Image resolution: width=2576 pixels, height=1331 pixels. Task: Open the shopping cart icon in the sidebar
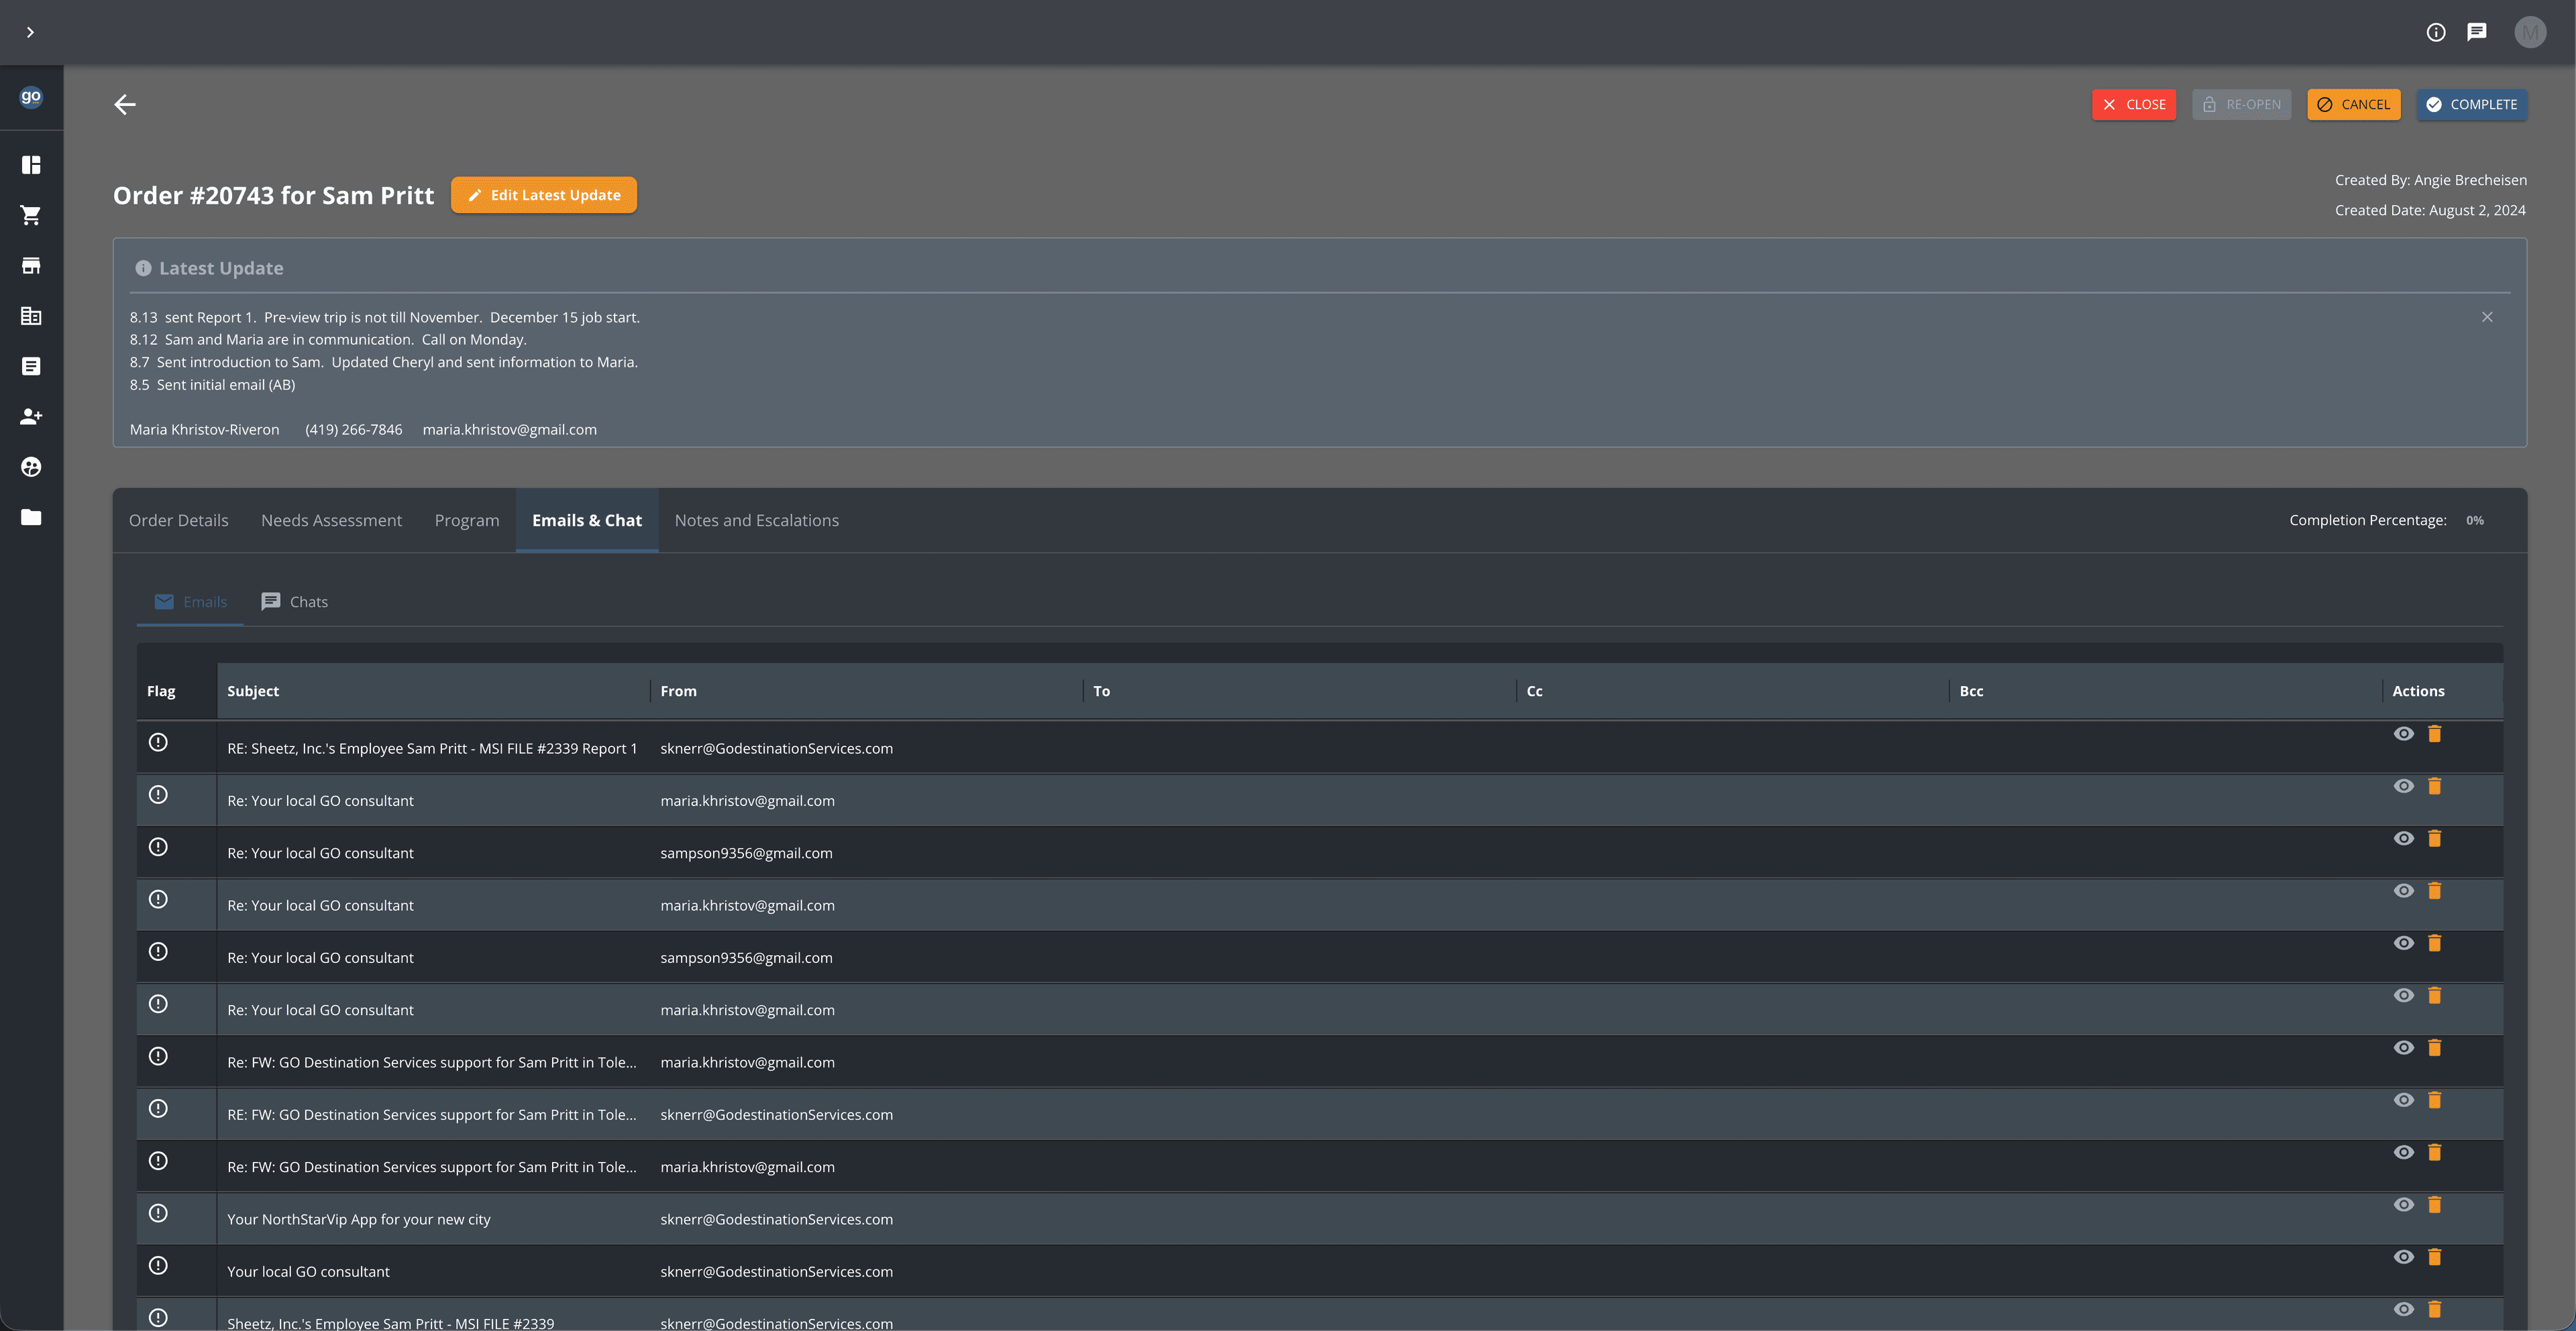tap(31, 215)
